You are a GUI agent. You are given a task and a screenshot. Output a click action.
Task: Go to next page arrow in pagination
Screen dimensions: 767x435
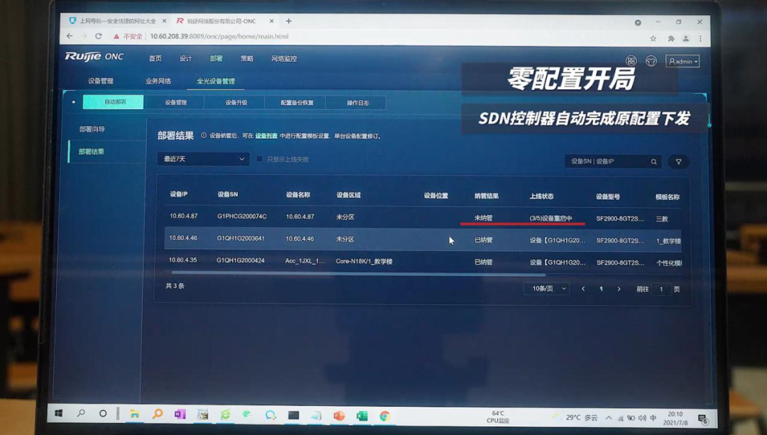click(619, 289)
